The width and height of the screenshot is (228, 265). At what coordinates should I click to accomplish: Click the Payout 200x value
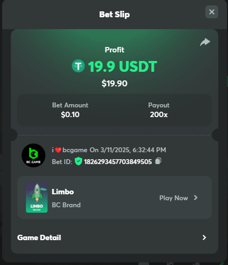(x=159, y=114)
